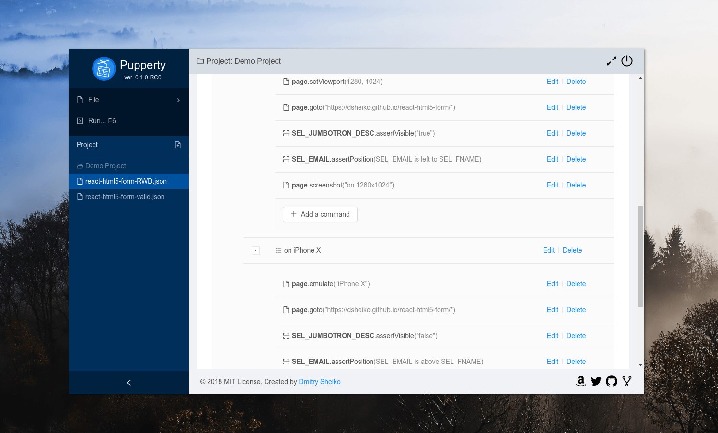
Task: Click the scrollbar up arrow
Action: tap(640, 78)
